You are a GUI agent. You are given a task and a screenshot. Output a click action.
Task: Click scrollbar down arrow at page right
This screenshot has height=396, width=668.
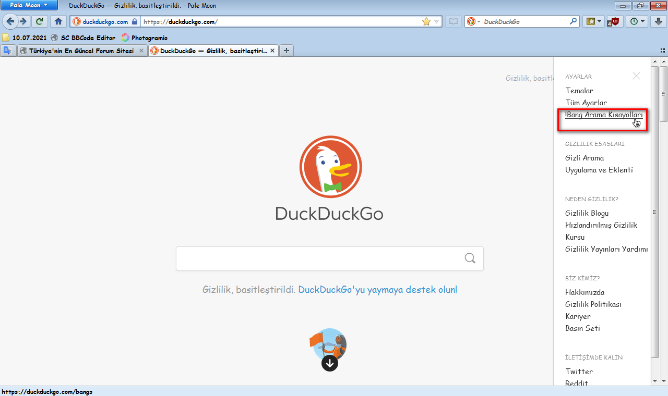point(663,381)
